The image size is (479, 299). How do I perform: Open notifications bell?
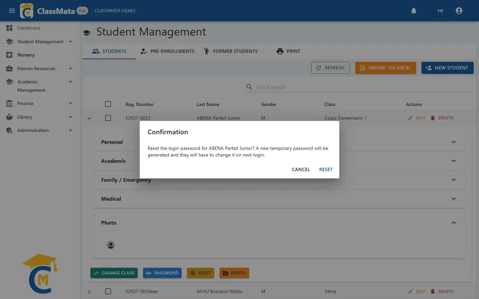[x=414, y=11]
